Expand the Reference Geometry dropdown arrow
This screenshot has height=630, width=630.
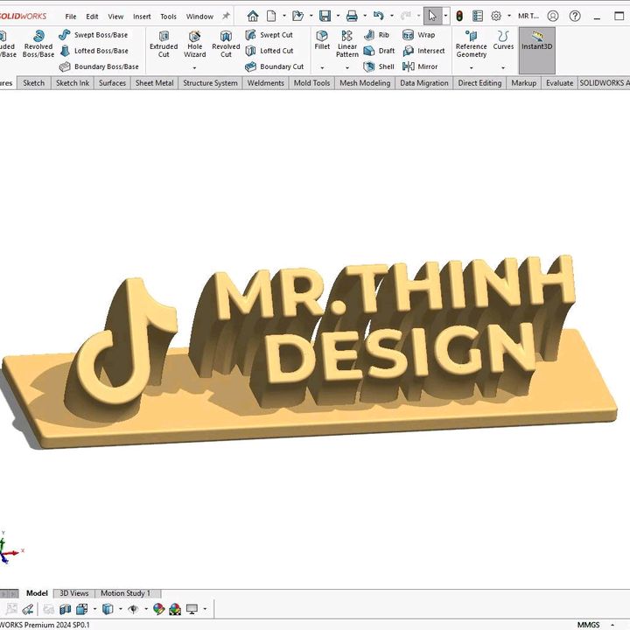(x=472, y=68)
